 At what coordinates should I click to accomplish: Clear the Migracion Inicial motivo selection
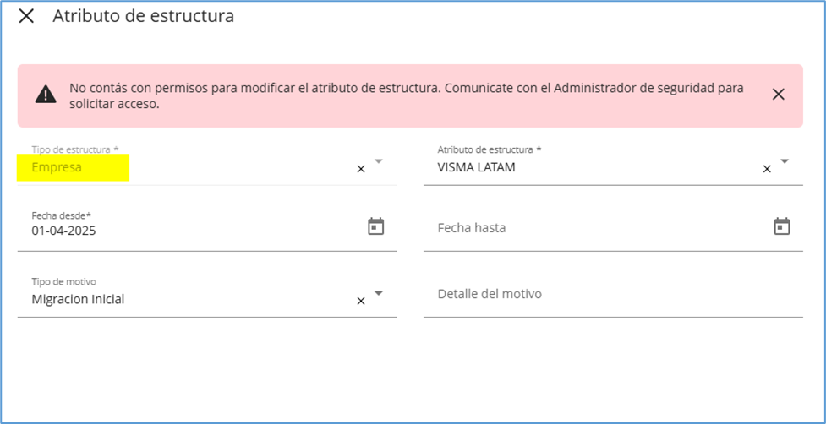(x=361, y=301)
